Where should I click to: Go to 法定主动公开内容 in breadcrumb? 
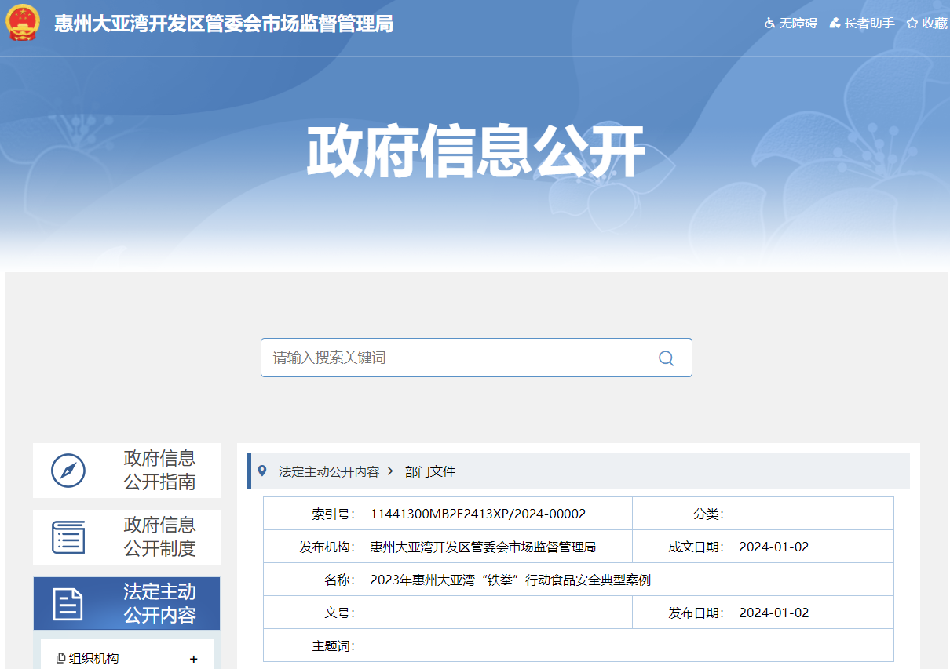(x=329, y=471)
